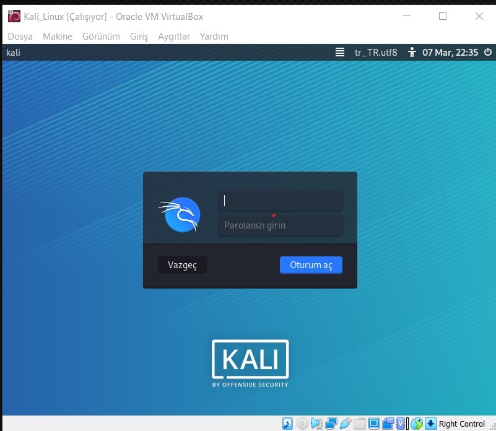Click the mouse integration status icon
The height and width of the screenshot is (431, 496).
(x=416, y=423)
